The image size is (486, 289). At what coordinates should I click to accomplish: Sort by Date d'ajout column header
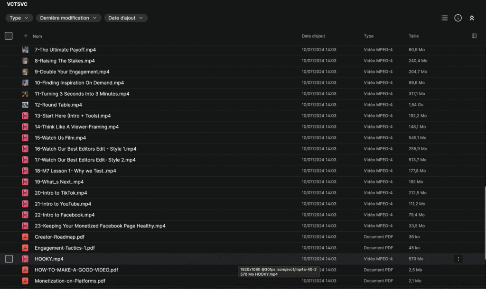pyautogui.click(x=313, y=36)
